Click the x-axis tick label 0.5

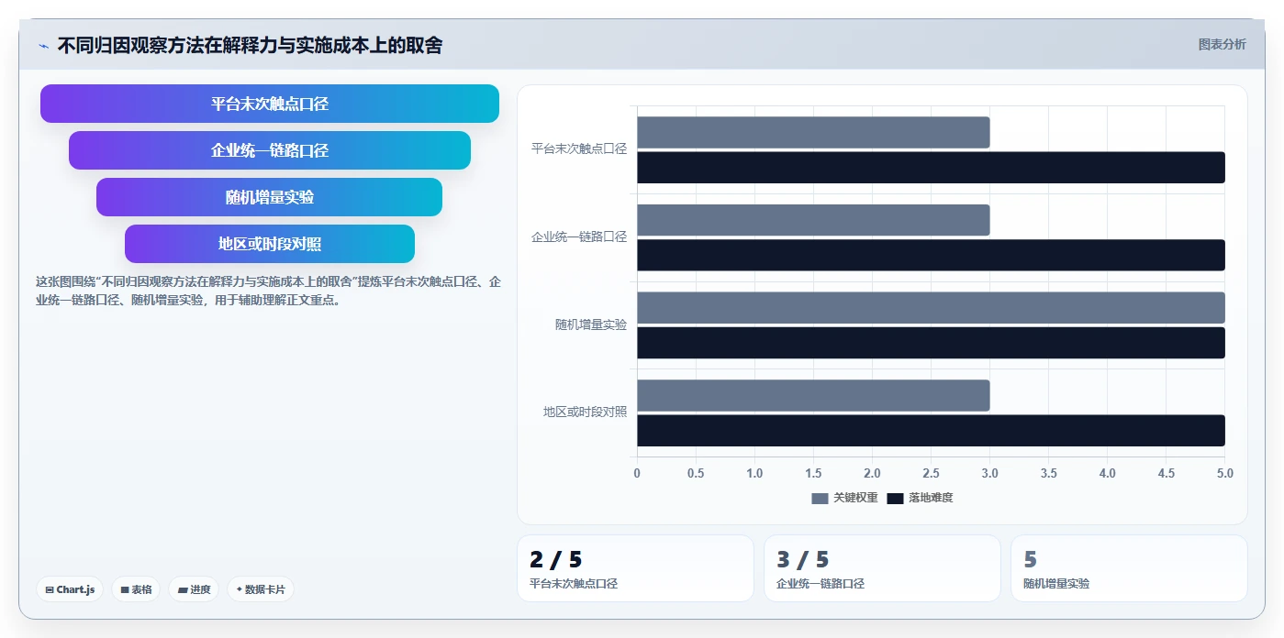(696, 473)
